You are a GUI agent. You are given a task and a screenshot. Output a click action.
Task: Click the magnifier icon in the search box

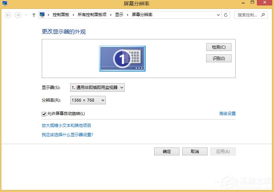tap(263, 15)
